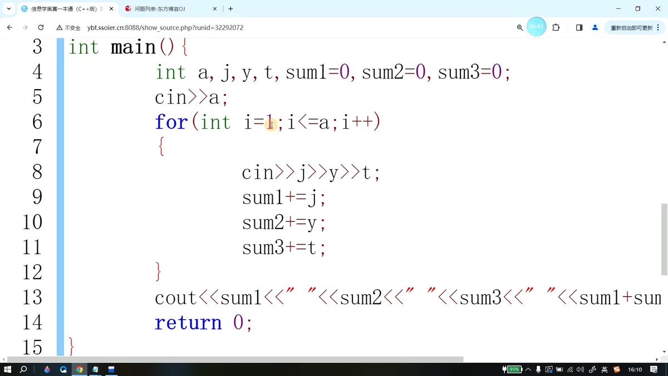Toggle the browser side panel
Screen dimensions: 668x376
tap(579, 27)
